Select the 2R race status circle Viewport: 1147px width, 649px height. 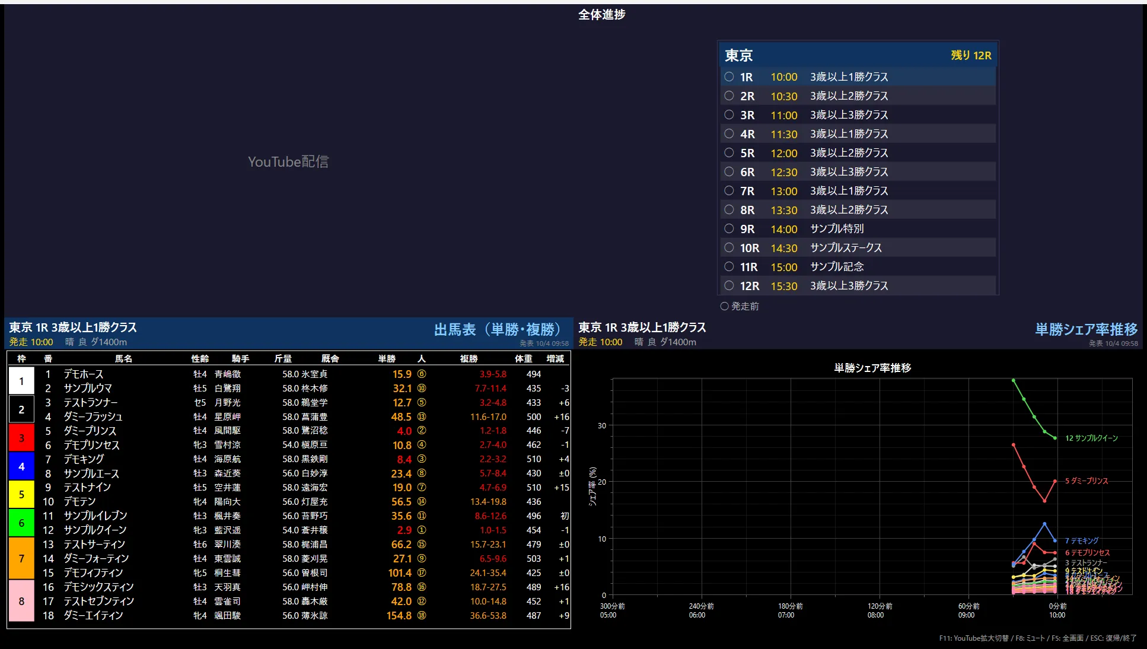pyautogui.click(x=729, y=96)
